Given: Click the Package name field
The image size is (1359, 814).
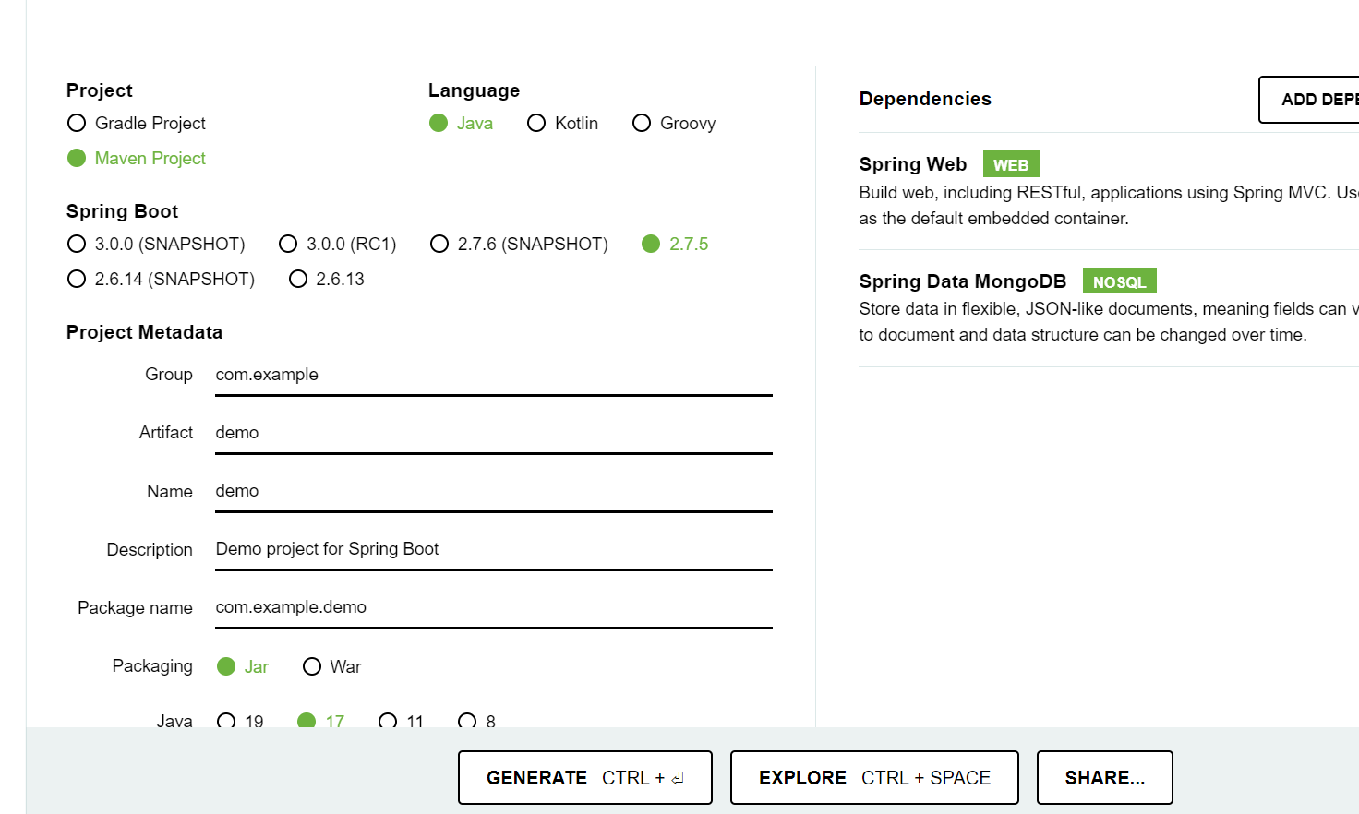Looking at the screenshot, I should pyautogui.click(x=493, y=606).
